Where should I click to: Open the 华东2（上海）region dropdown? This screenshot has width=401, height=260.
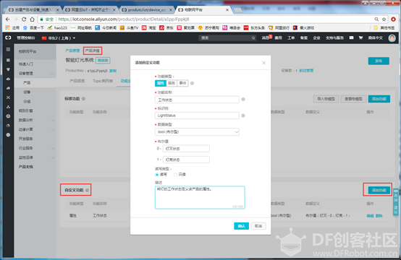point(59,38)
